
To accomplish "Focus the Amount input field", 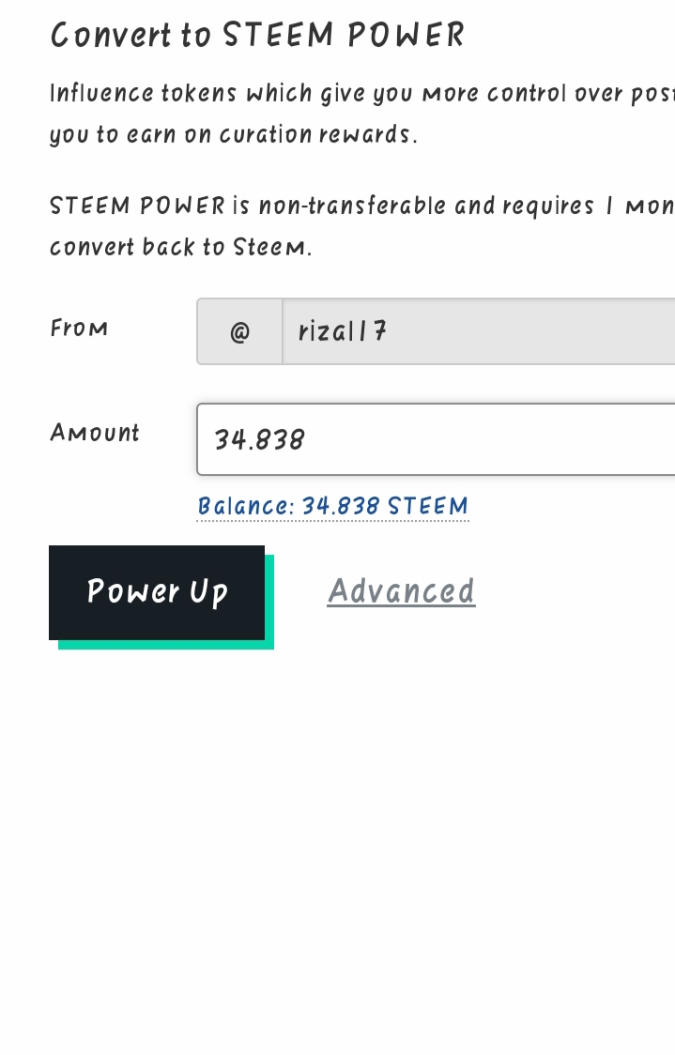I will point(437,439).
